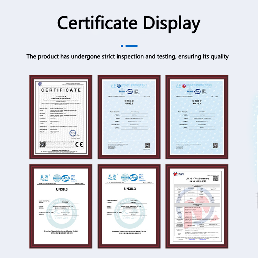Image resolution: width=258 pixels, height=258 pixels.
Task: Open the bottom-left white UN38.3 report frame
Action: click(61, 206)
